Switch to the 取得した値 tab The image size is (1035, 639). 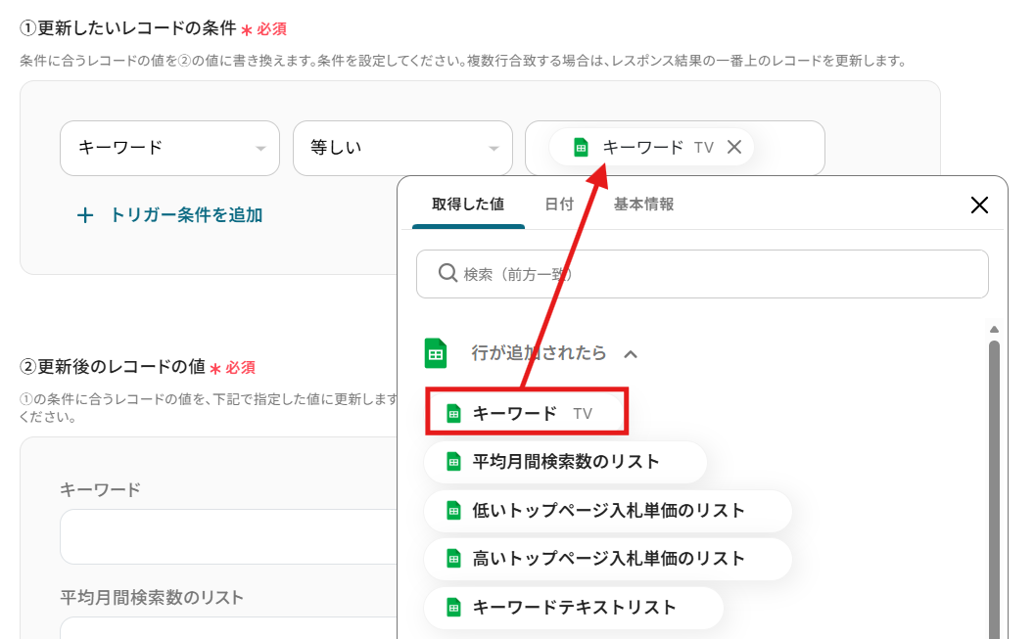tap(468, 205)
